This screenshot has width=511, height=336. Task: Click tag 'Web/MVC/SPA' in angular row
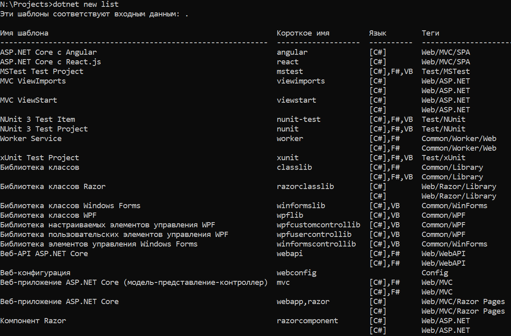point(446,52)
